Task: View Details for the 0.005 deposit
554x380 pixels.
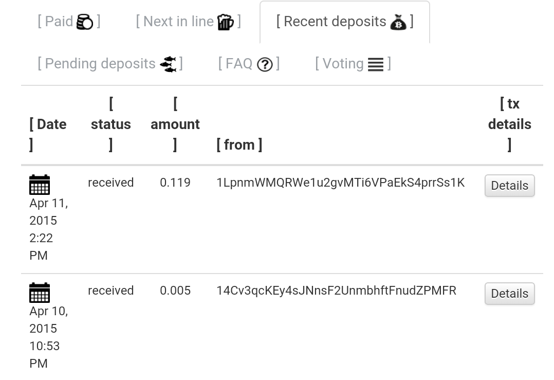Action: point(509,294)
